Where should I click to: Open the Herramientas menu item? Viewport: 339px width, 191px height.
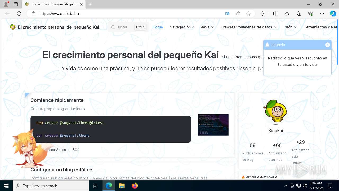pos(320,27)
